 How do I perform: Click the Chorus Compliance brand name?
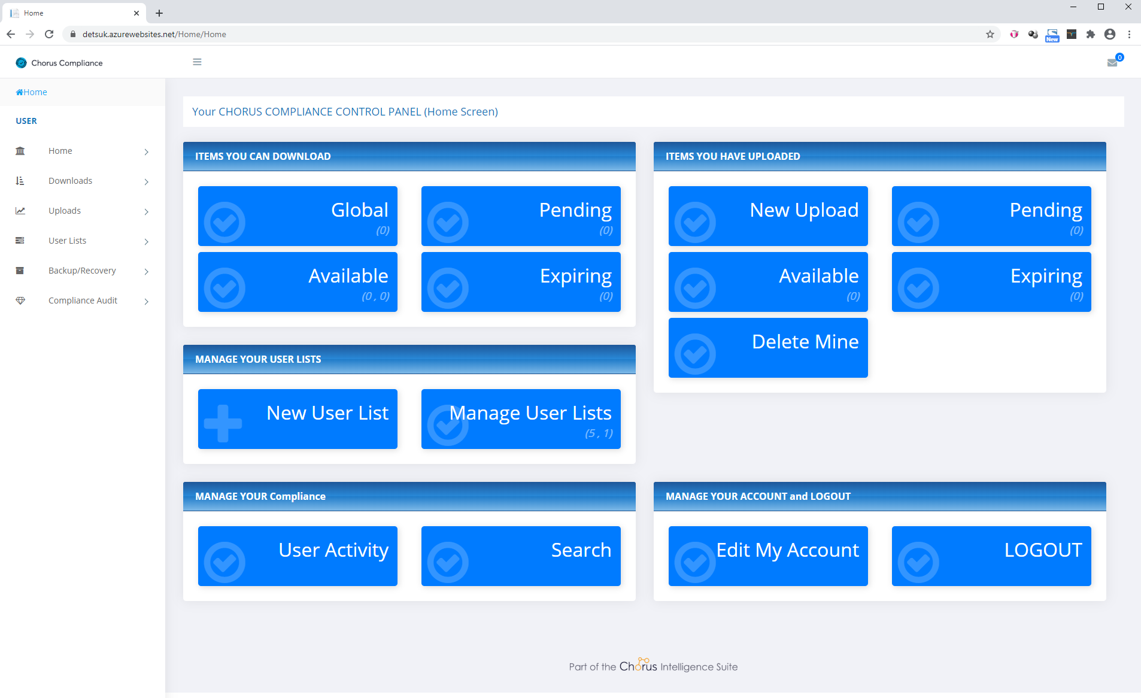tap(67, 63)
